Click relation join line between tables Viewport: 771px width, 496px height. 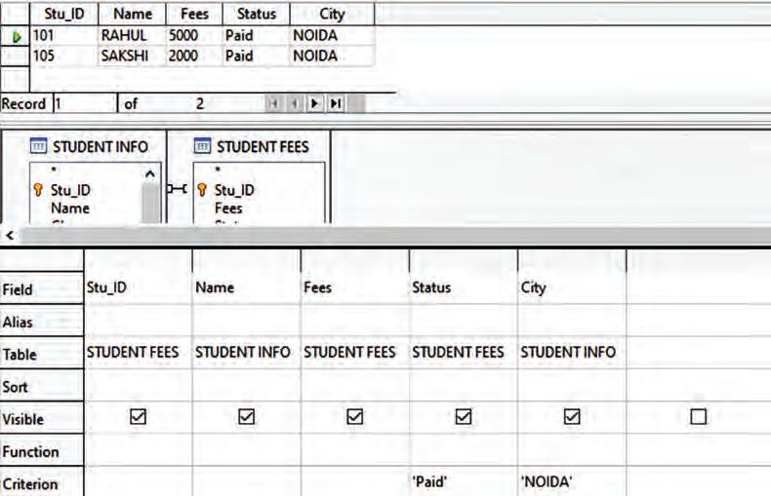[178, 189]
